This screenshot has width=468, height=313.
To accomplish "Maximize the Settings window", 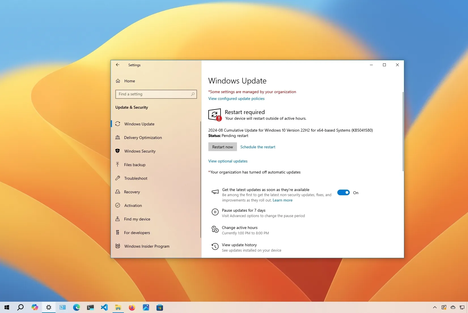I will pyautogui.click(x=384, y=65).
